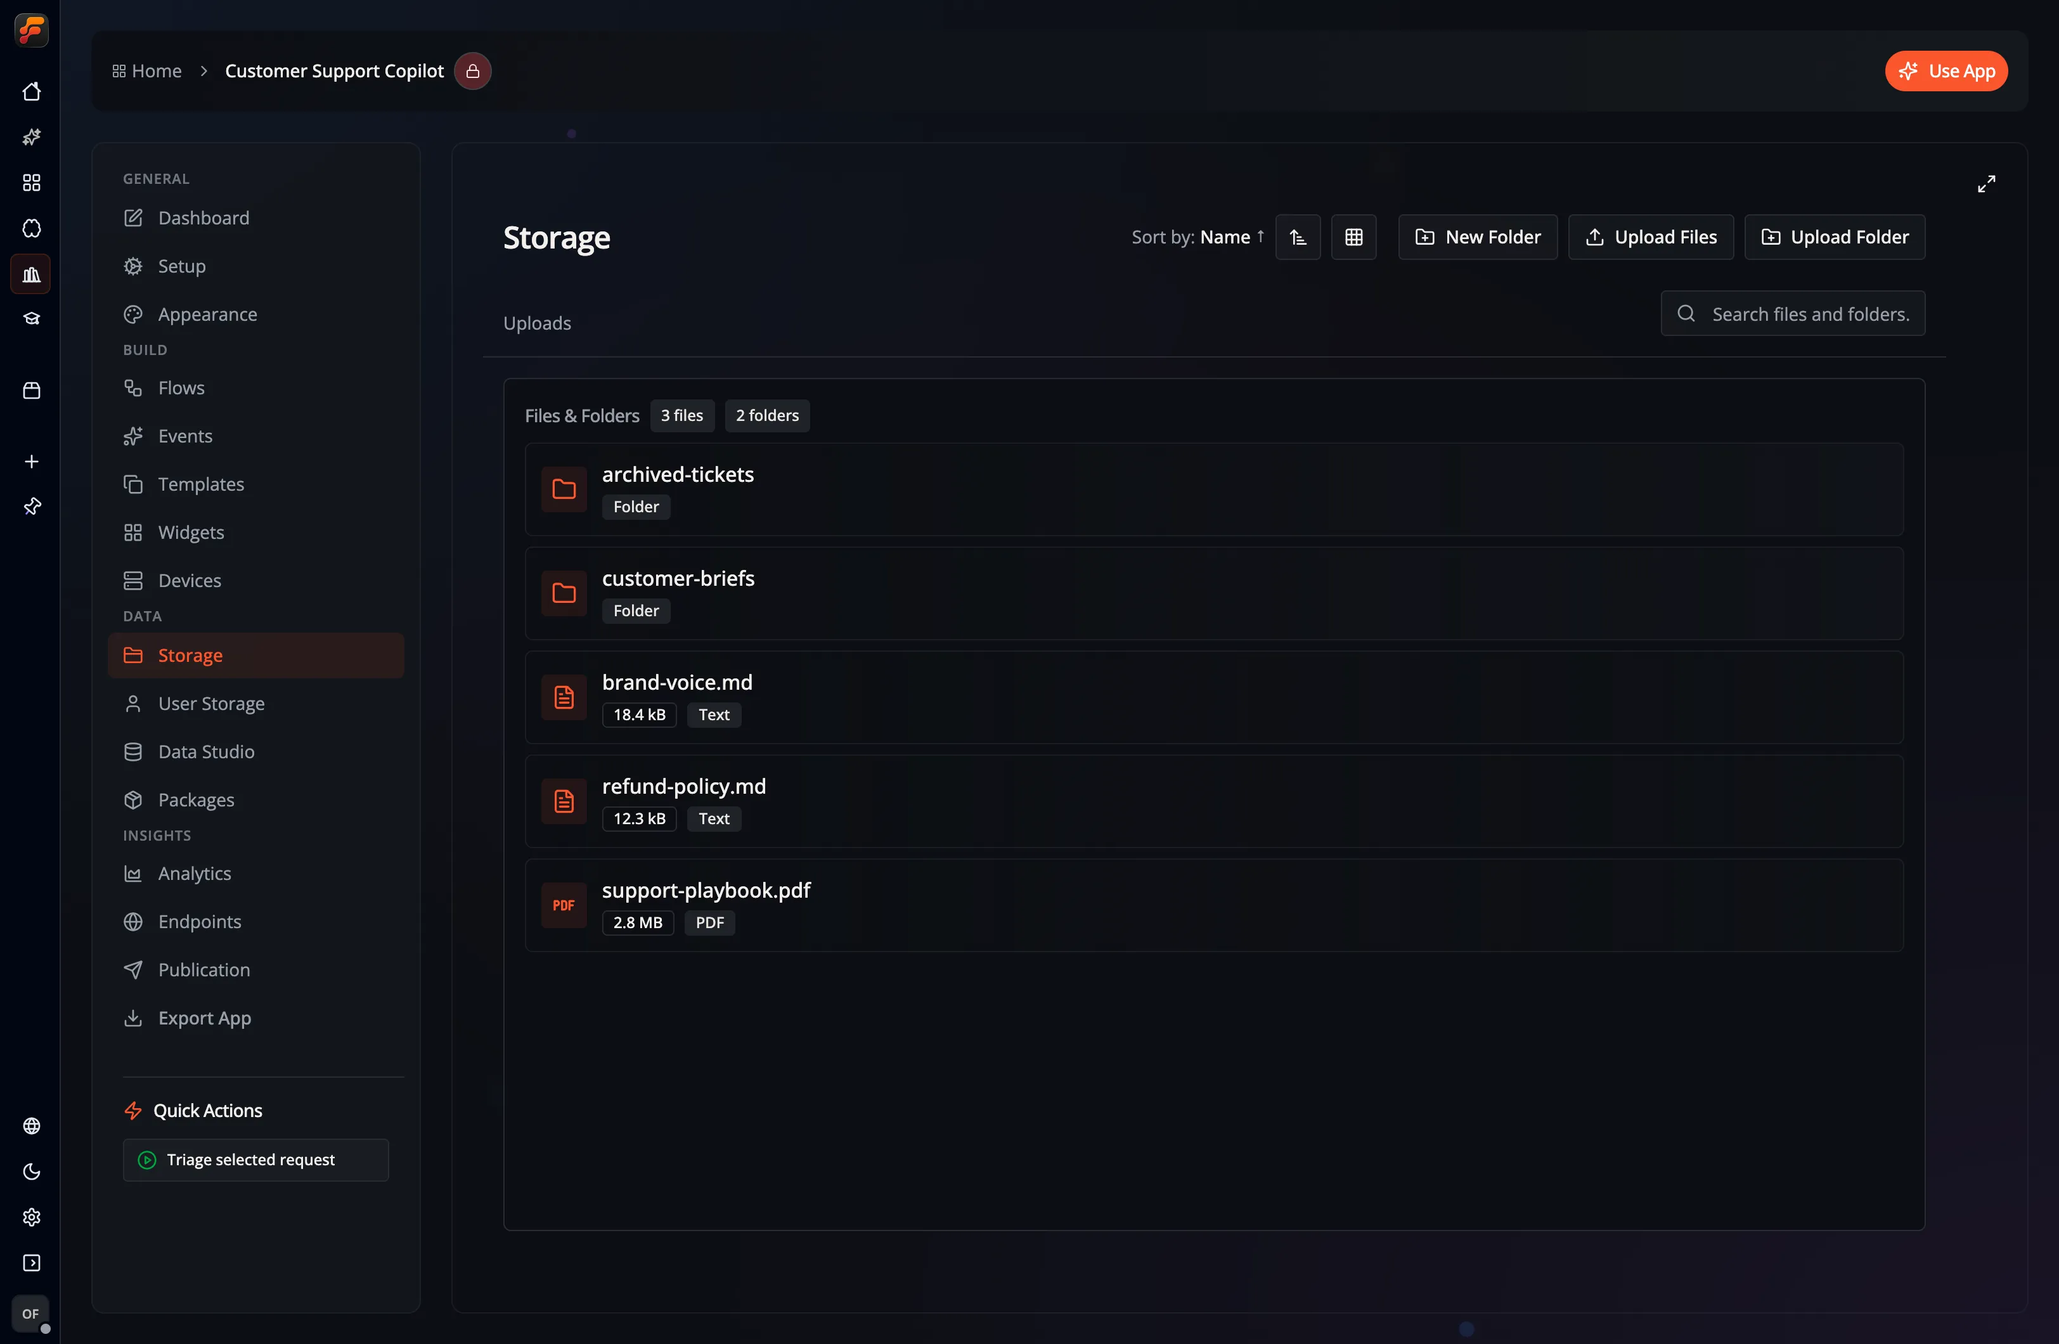
Task: Open Templates in the sidebar
Action: point(256,484)
